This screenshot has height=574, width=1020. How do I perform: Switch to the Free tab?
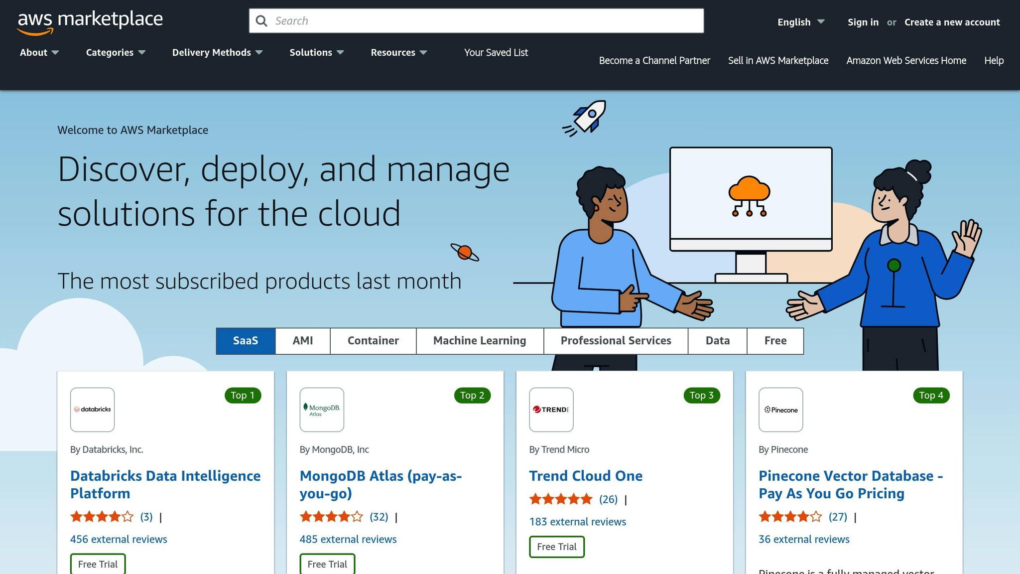(775, 341)
